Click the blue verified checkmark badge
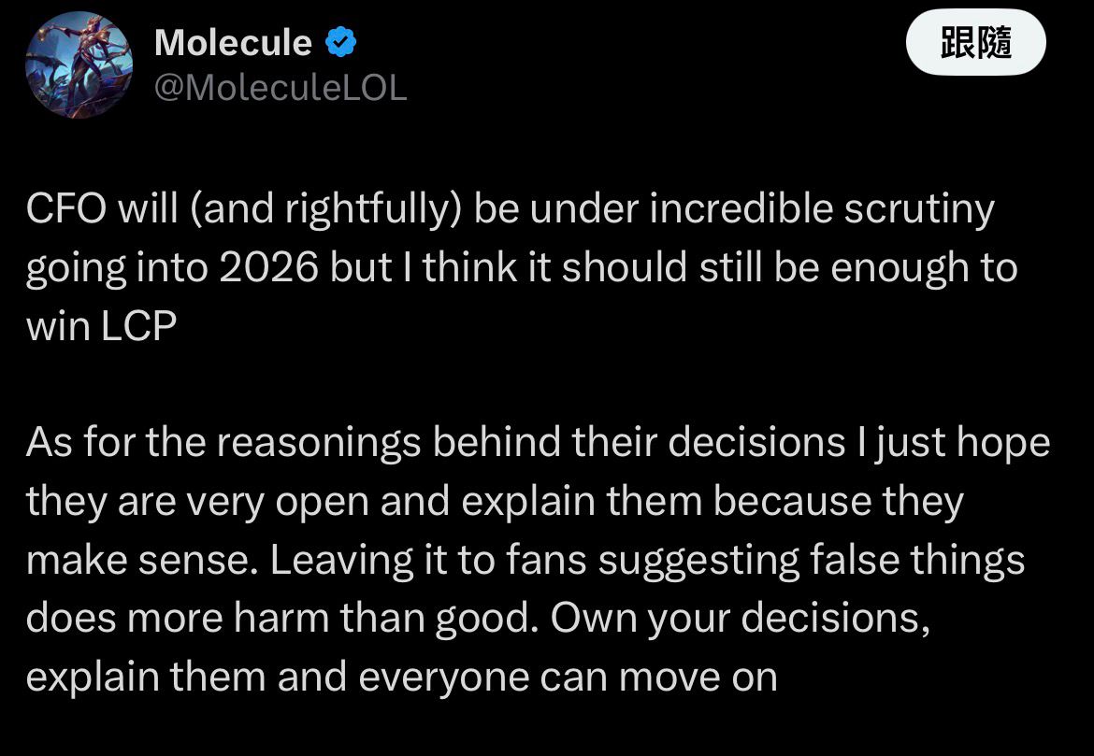1094x756 pixels. point(338,43)
